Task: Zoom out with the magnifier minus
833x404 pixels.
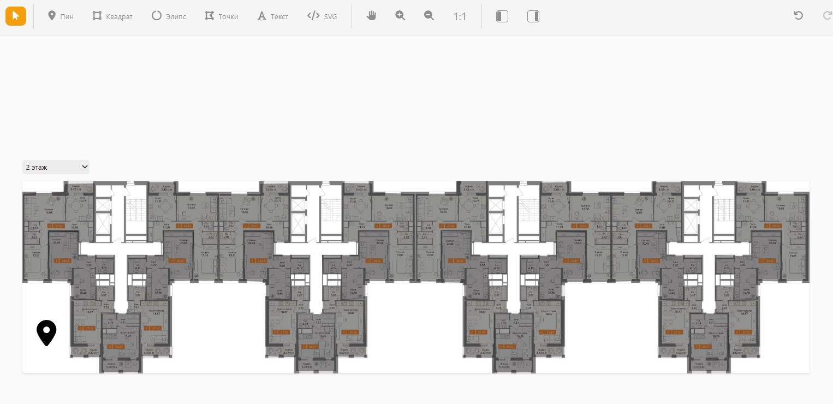Action: click(x=429, y=16)
